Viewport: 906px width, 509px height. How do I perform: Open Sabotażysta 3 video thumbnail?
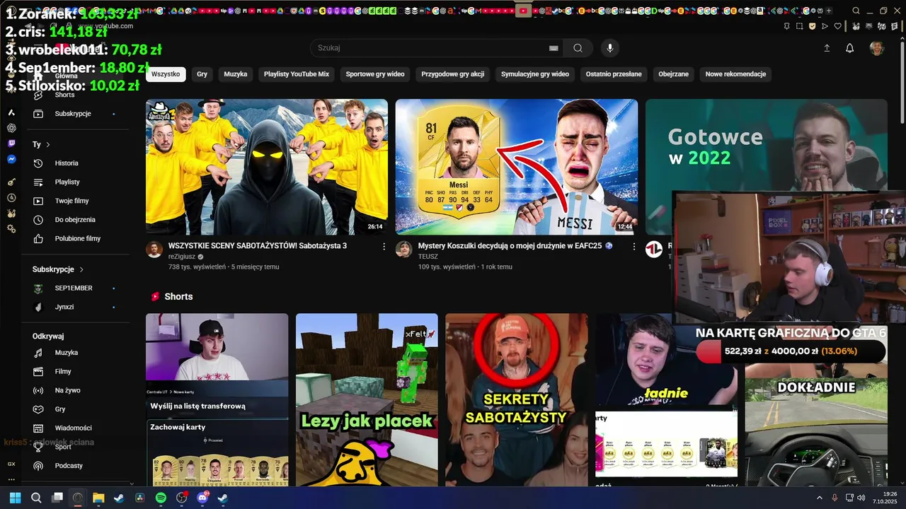point(267,167)
